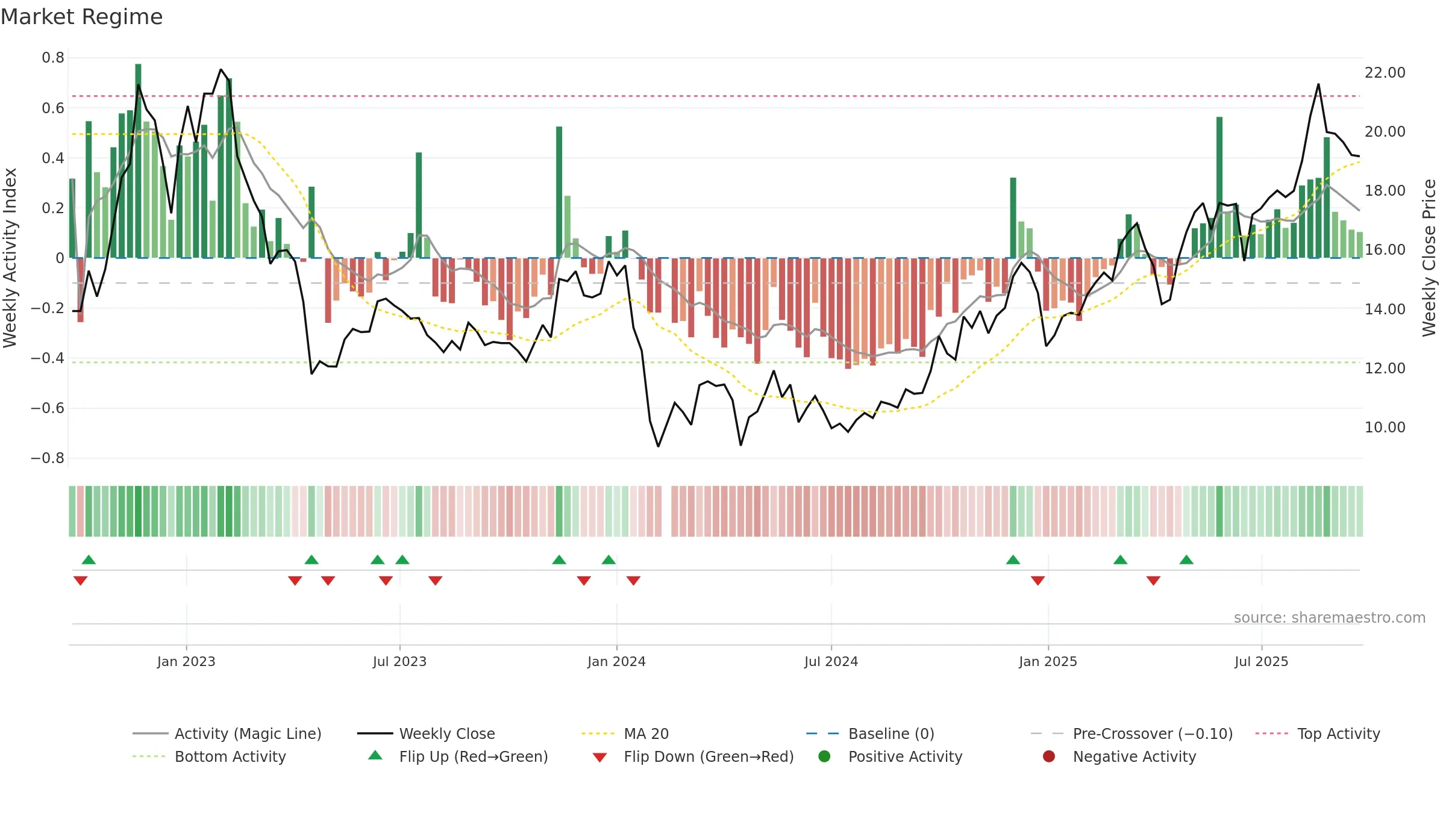The height and width of the screenshot is (813, 1446).
Task: Click the last green flip-up marker before Jul 2025
Action: 1186,559
